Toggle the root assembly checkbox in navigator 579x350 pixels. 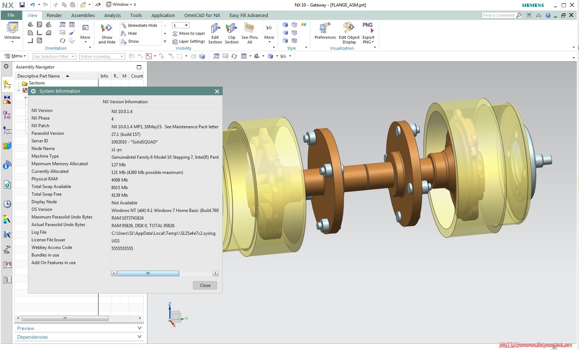tap(25, 90)
